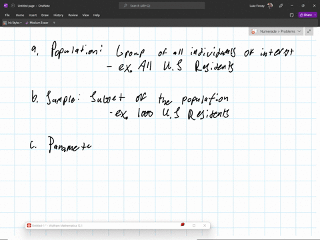Click the OneNote app logo icon

pos(6,6)
